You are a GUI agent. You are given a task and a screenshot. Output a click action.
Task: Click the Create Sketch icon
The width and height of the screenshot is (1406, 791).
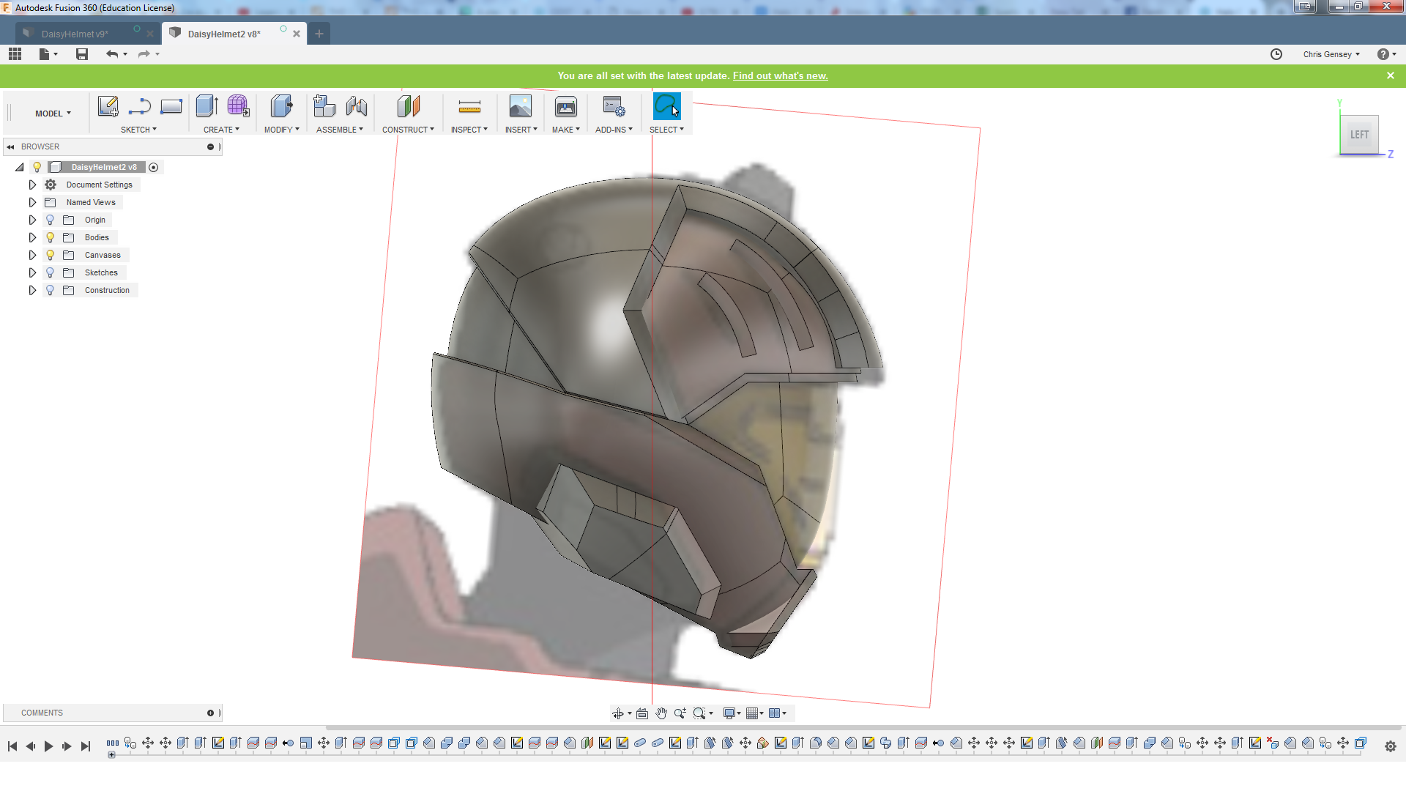point(108,107)
